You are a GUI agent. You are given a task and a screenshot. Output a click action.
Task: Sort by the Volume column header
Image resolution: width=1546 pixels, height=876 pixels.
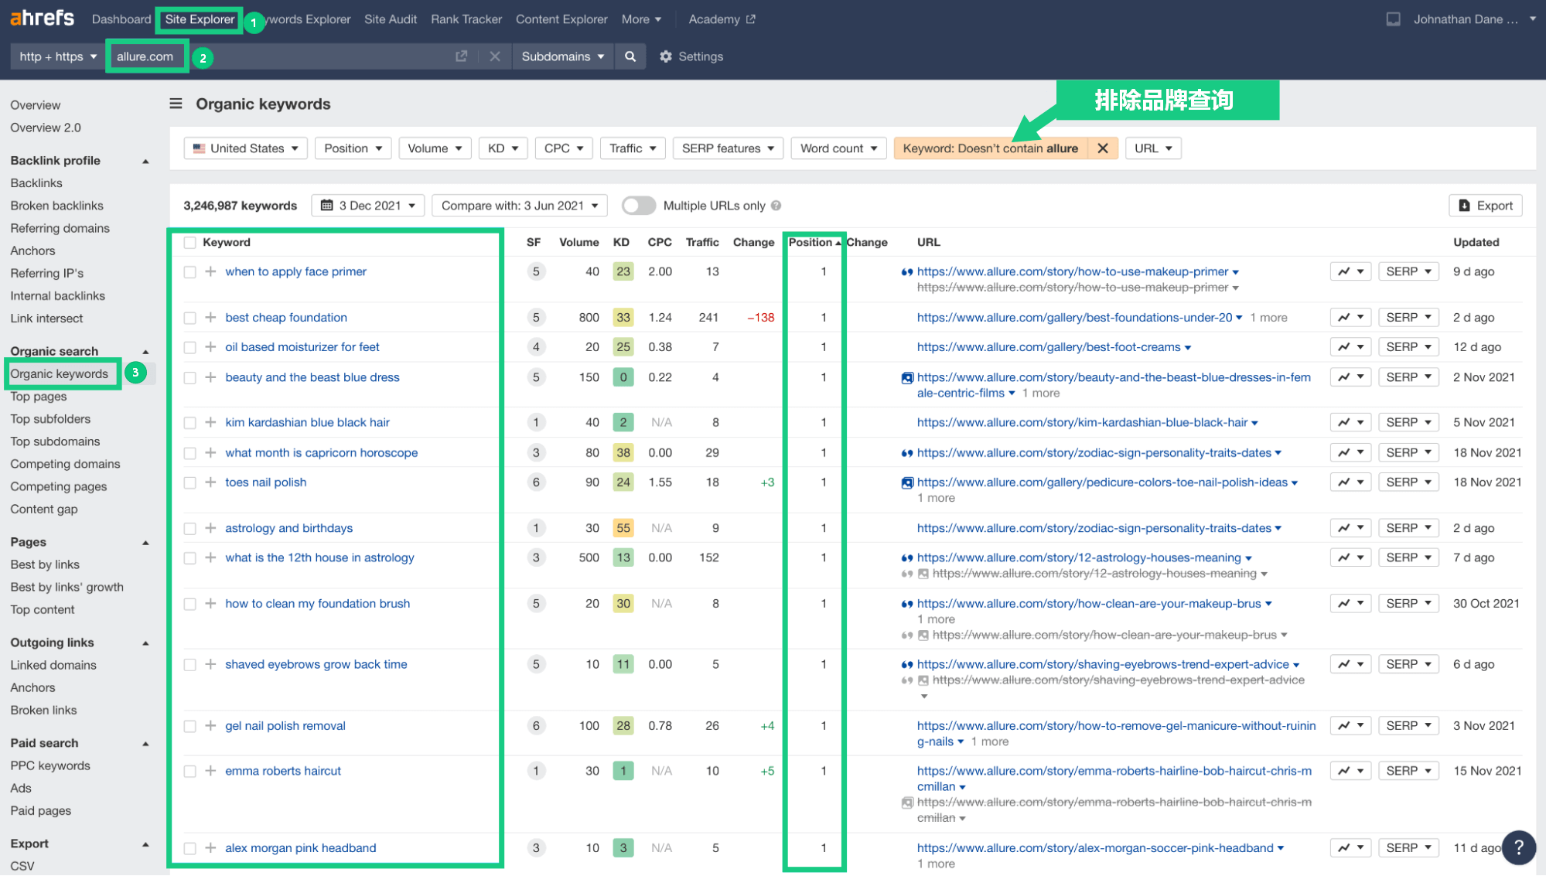pos(579,242)
